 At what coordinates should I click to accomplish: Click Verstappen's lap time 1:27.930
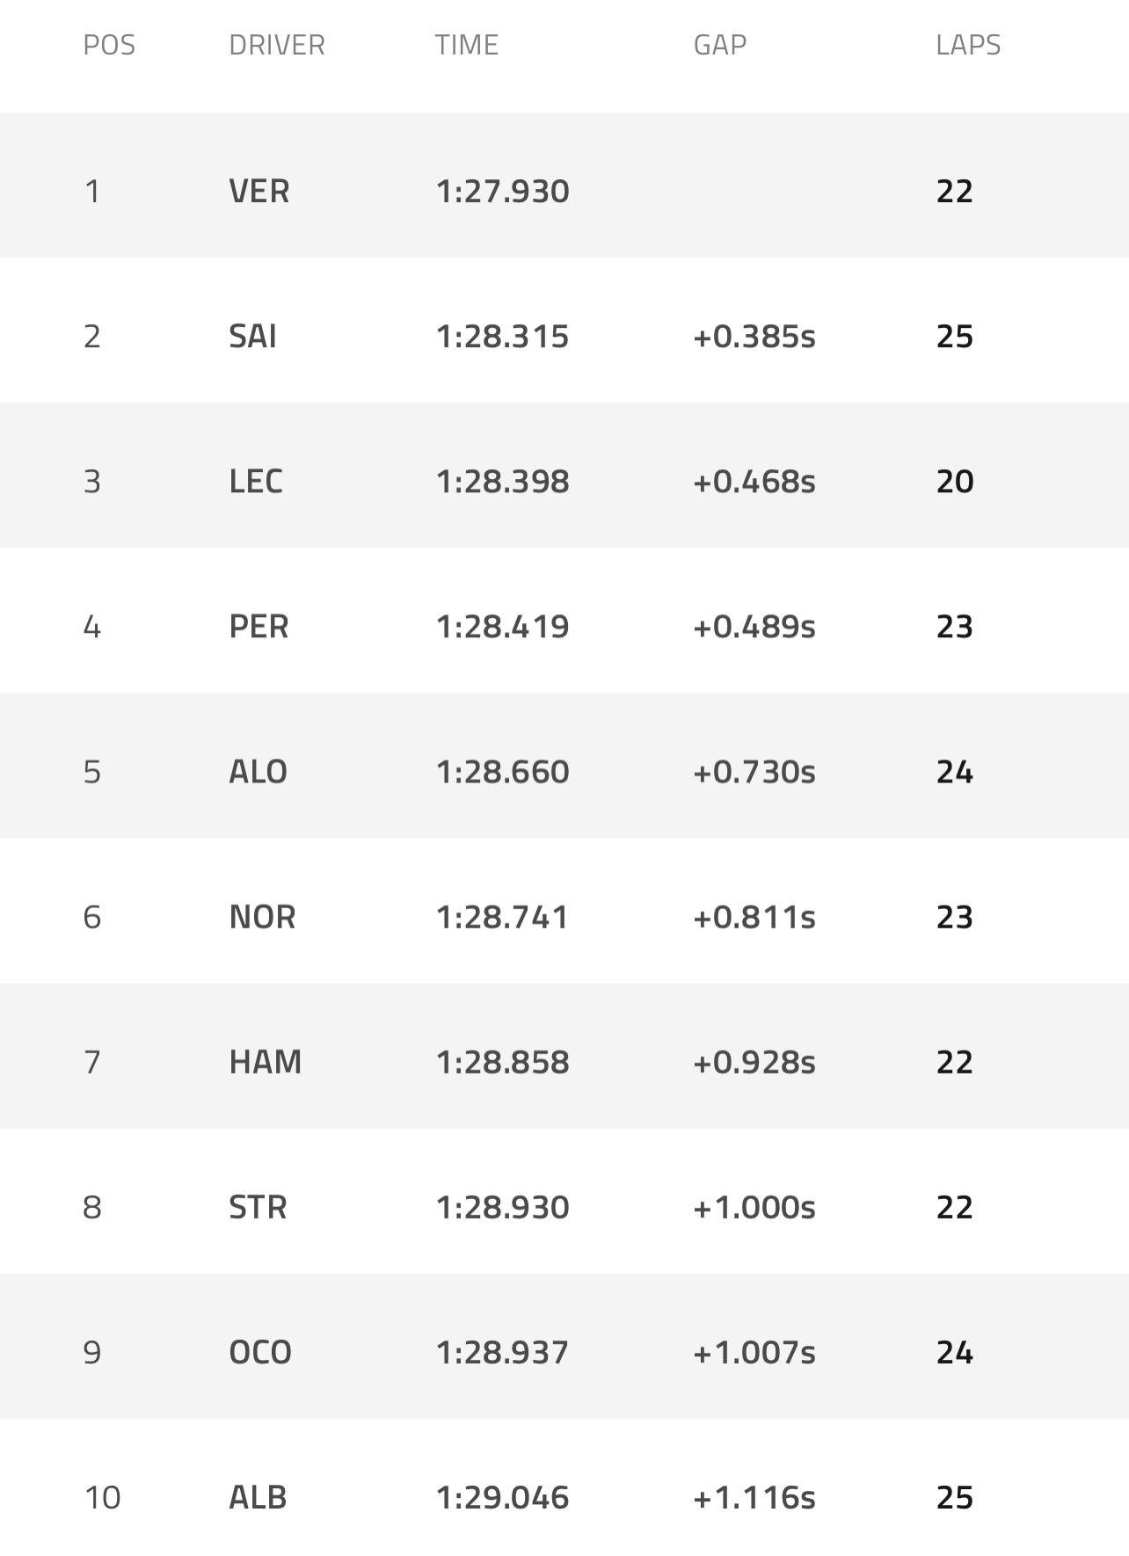[x=502, y=191]
